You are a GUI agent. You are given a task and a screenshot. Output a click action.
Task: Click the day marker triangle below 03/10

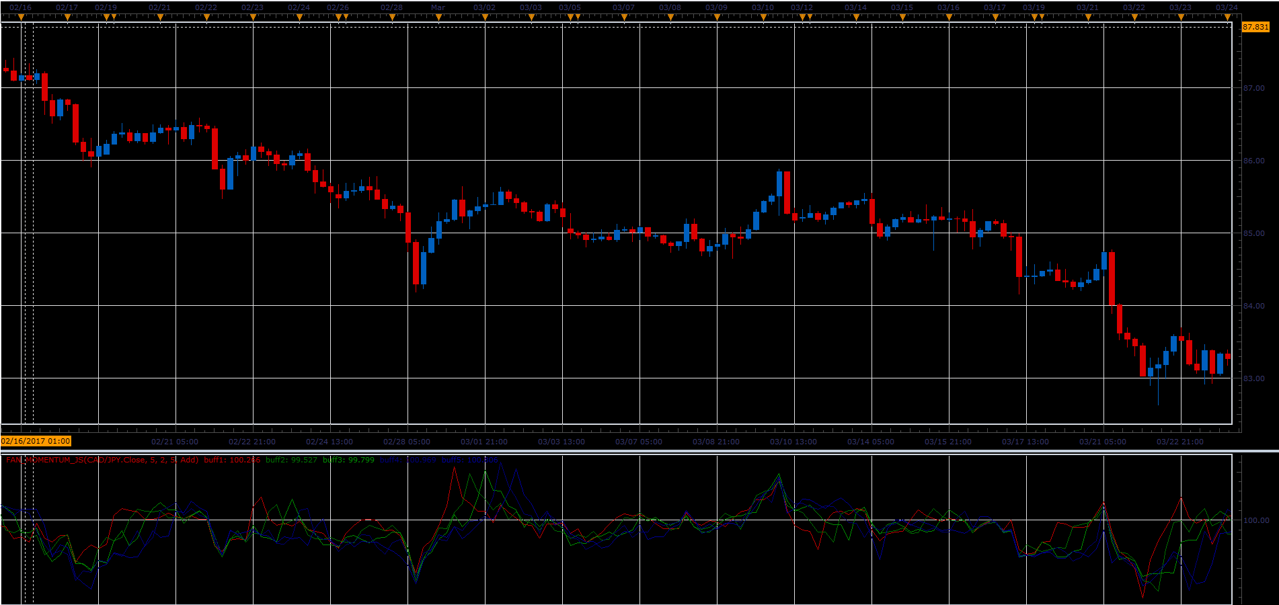(x=763, y=18)
